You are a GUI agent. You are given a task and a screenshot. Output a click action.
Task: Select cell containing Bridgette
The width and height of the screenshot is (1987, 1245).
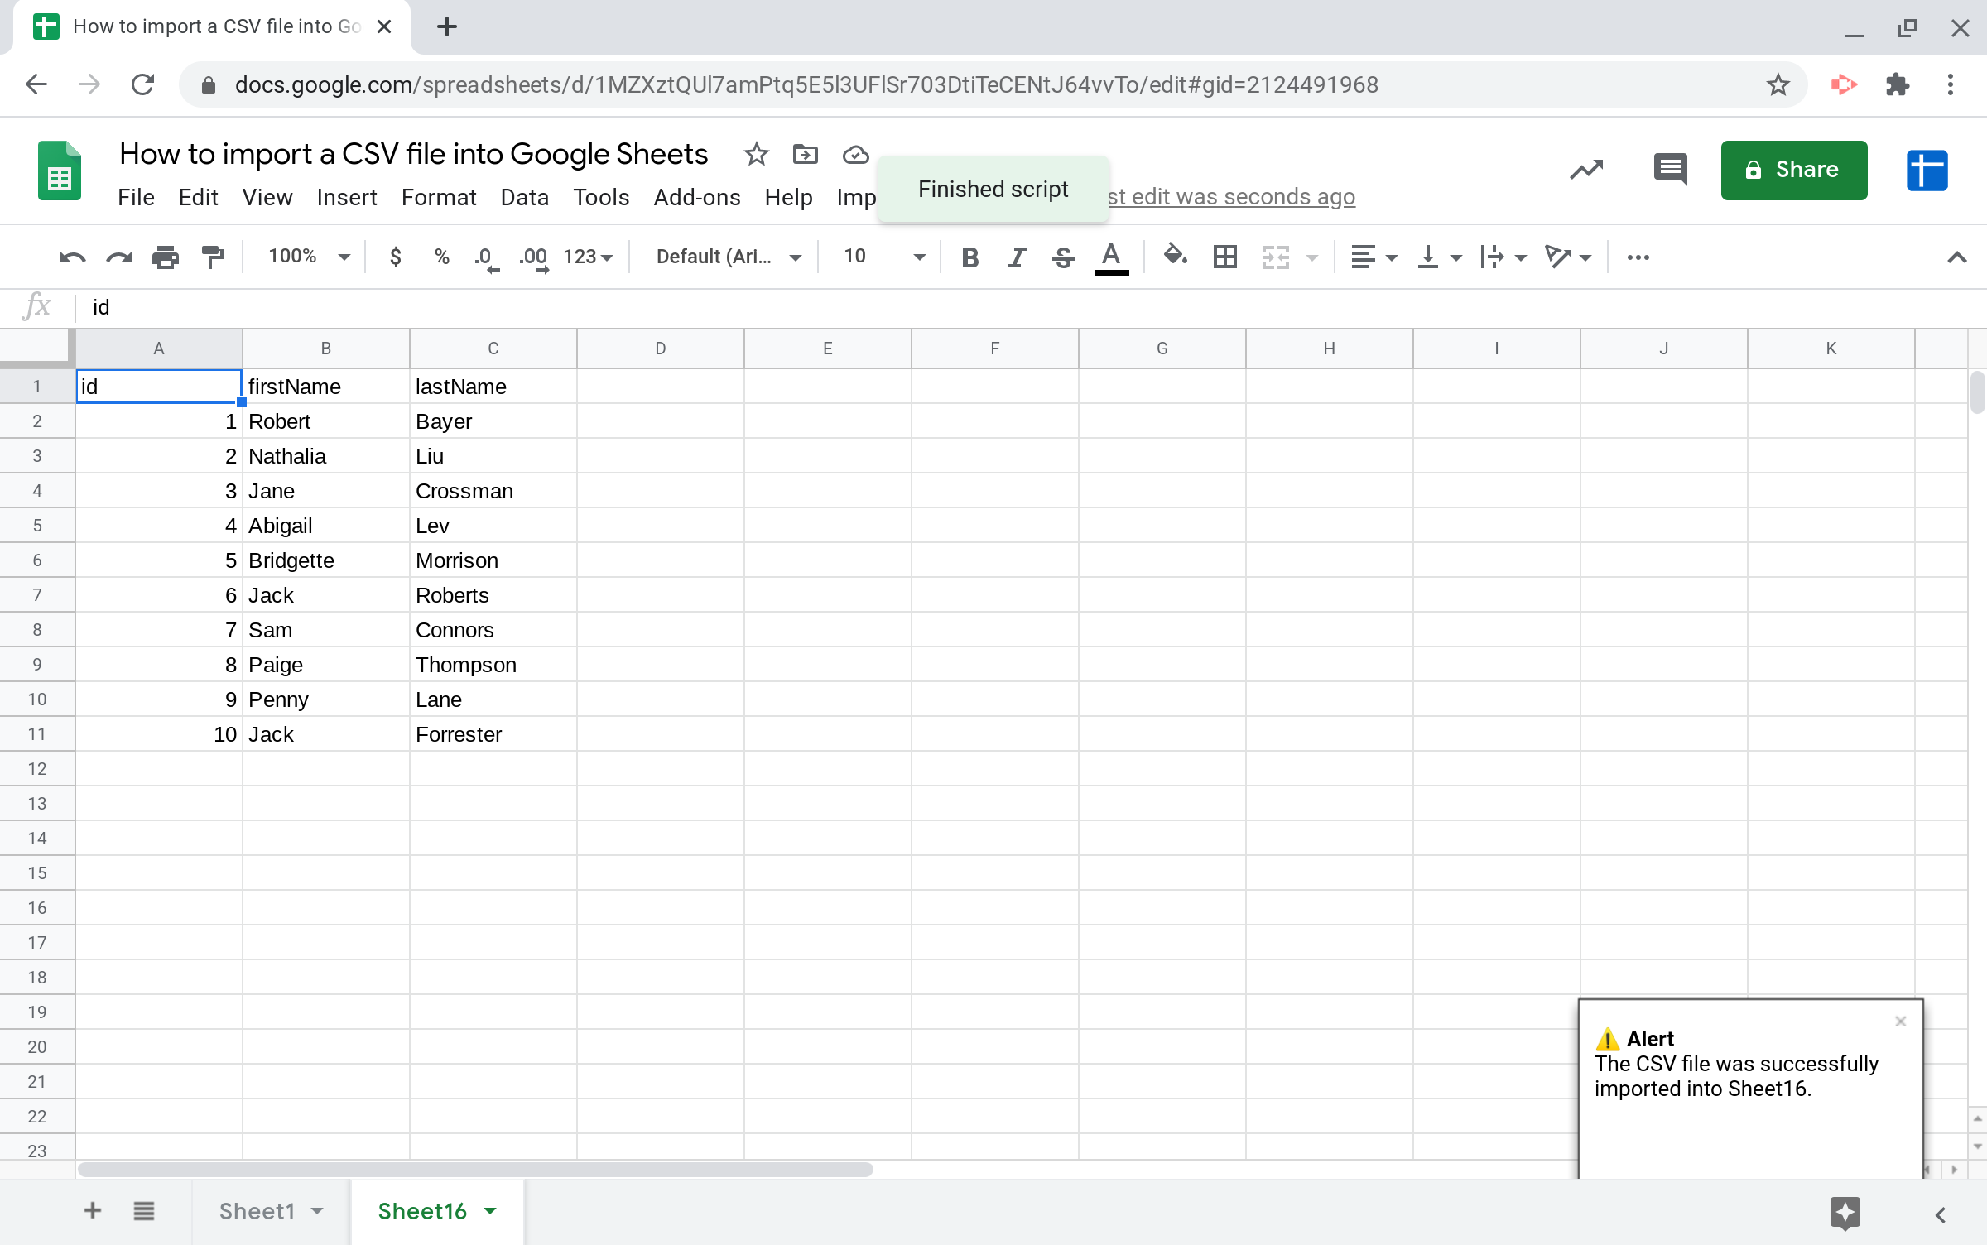(x=326, y=560)
